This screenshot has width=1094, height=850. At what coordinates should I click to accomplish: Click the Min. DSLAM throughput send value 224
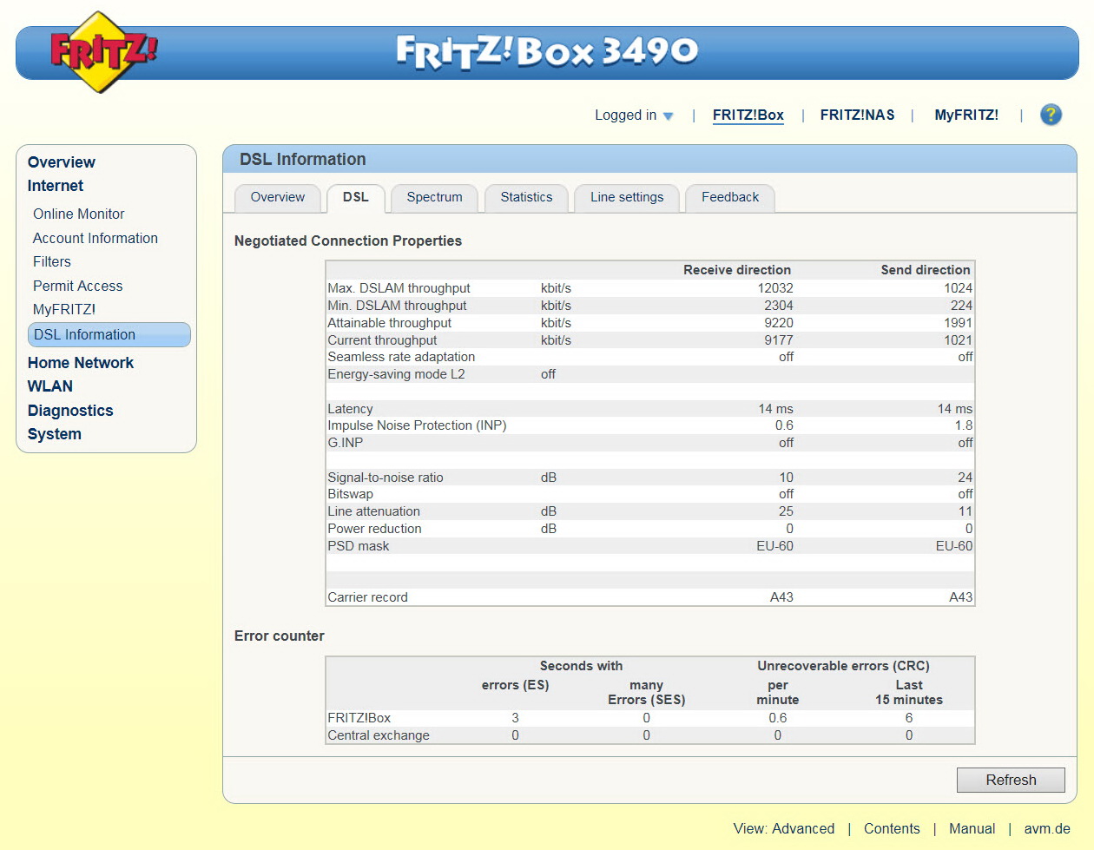pos(961,306)
